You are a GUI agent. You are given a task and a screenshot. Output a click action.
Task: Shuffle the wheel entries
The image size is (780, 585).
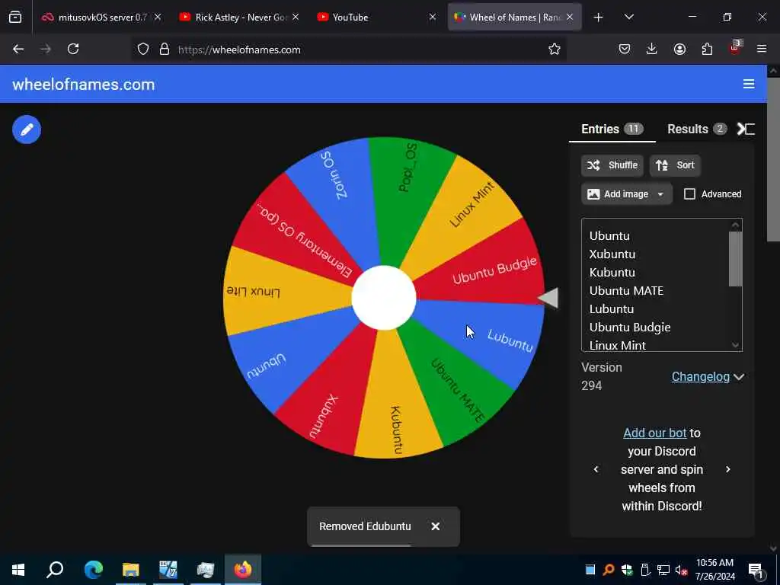coord(612,165)
